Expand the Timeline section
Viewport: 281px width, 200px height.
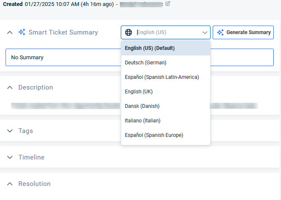10,157
